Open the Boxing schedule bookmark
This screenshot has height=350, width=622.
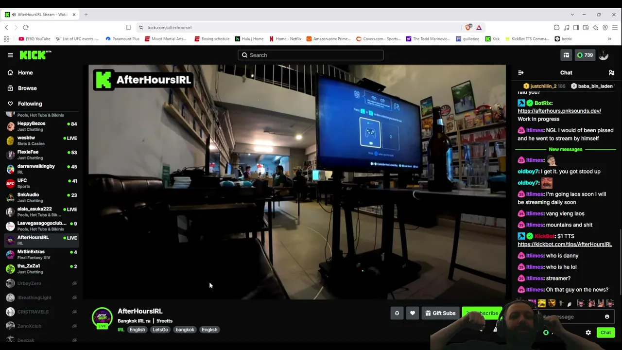(211, 39)
